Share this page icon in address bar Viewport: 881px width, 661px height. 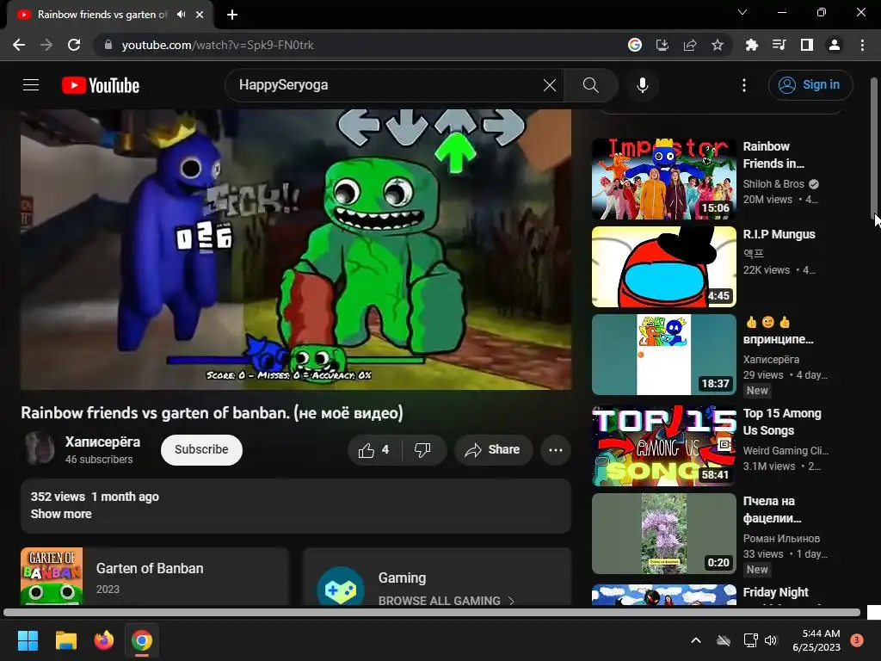(690, 45)
